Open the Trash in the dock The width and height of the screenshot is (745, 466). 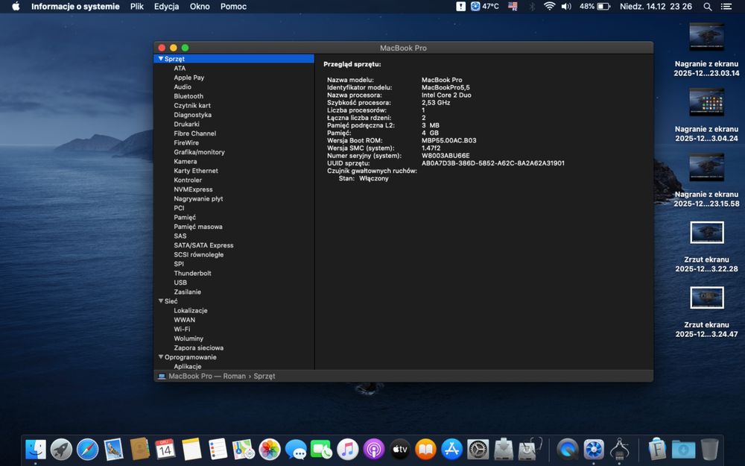coord(710,449)
